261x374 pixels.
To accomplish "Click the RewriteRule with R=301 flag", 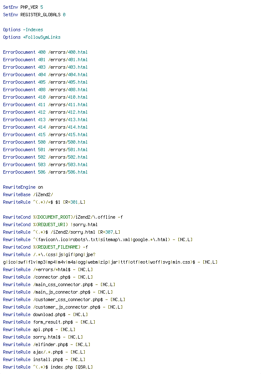I will coord(44,202).
